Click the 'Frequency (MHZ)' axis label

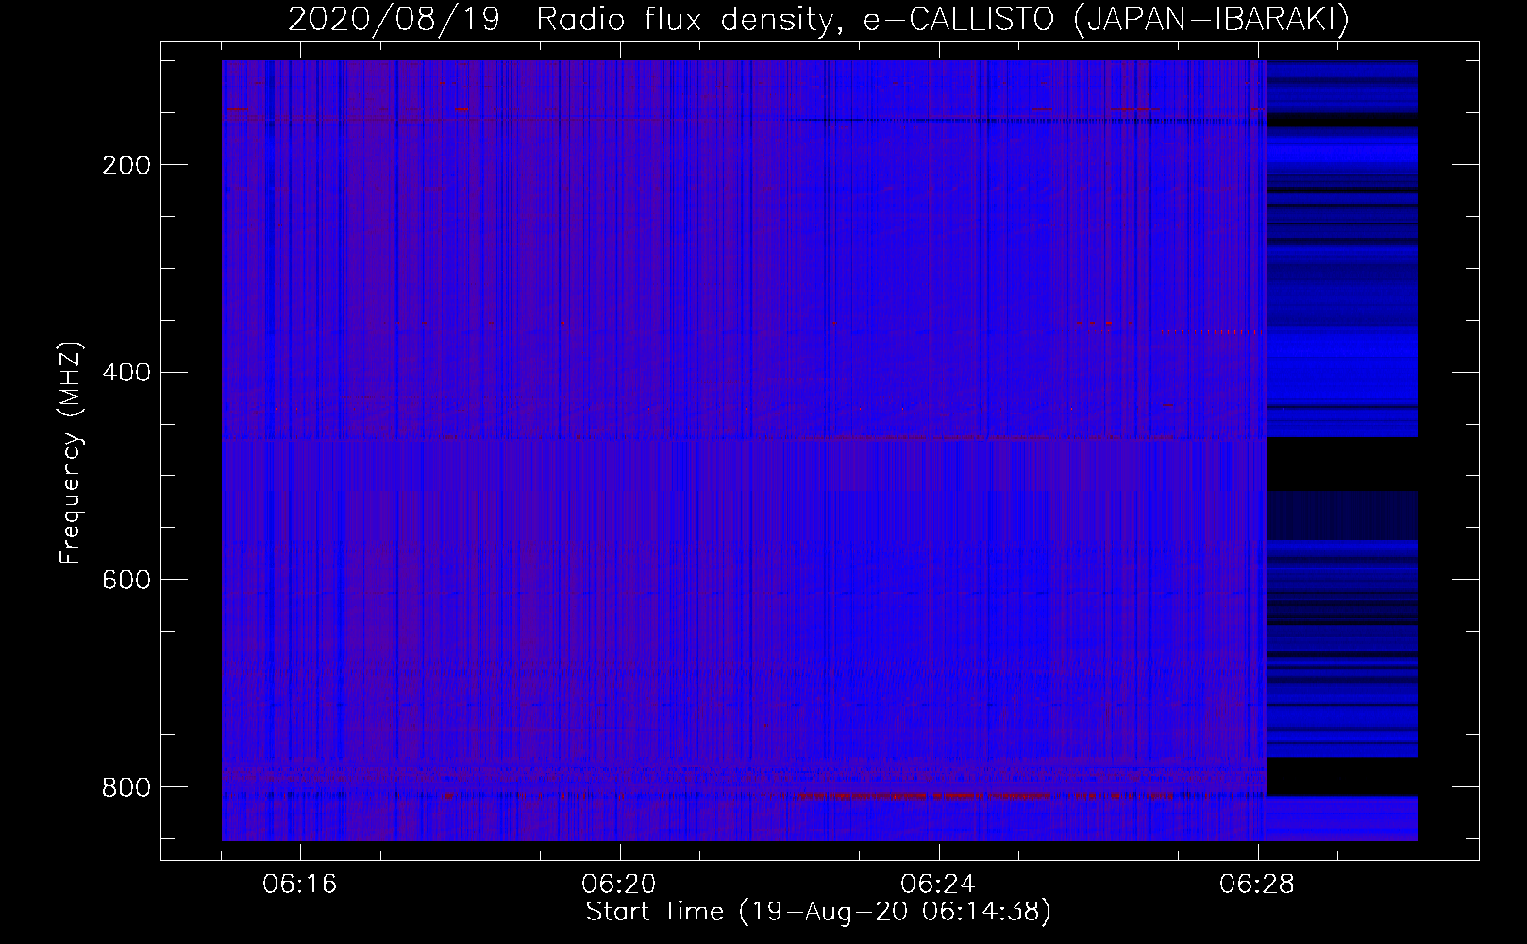[72, 453]
